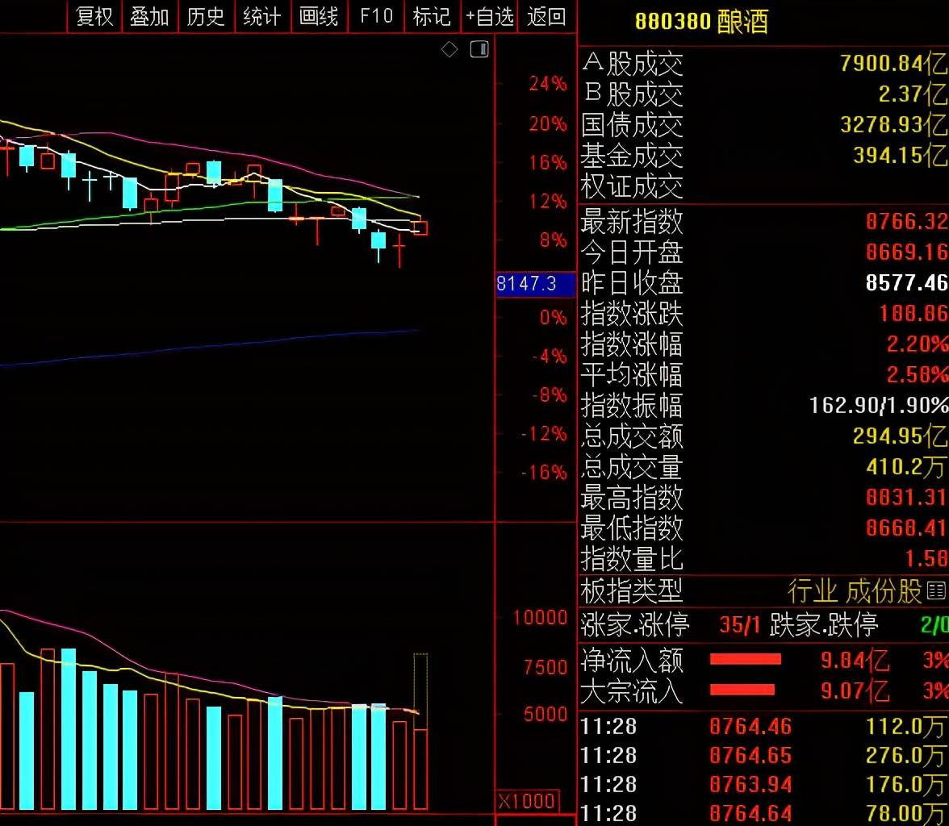The image size is (949, 826).
Task: Click the 8147.3 price marker on axis
Action: click(526, 284)
